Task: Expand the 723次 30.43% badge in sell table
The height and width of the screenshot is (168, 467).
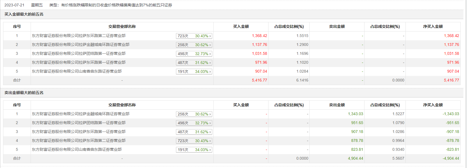Action: point(194,141)
